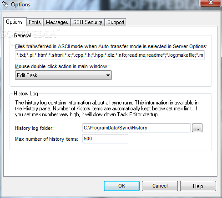The height and width of the screenshot is (198, 222).
Task: Edit the ASCII mode file extensions field
Action: tap(110, 55)
